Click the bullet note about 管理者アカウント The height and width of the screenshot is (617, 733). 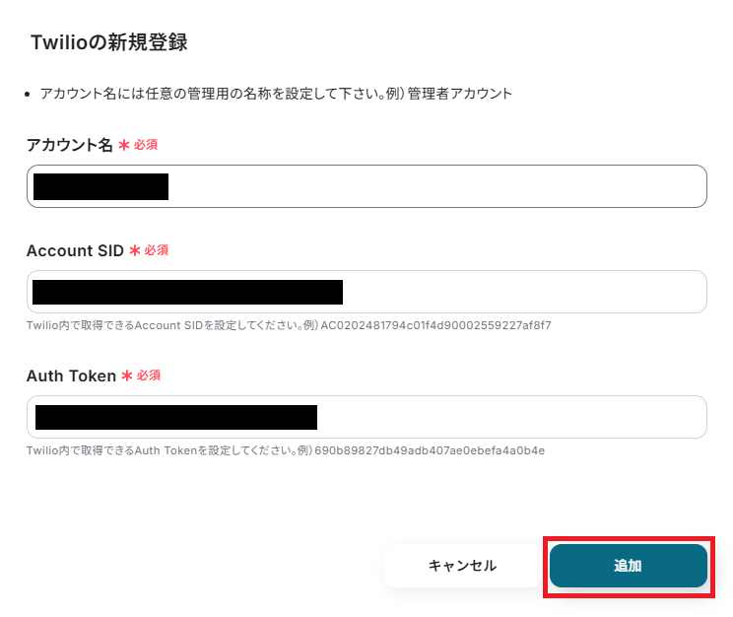(x=276, y=94)
